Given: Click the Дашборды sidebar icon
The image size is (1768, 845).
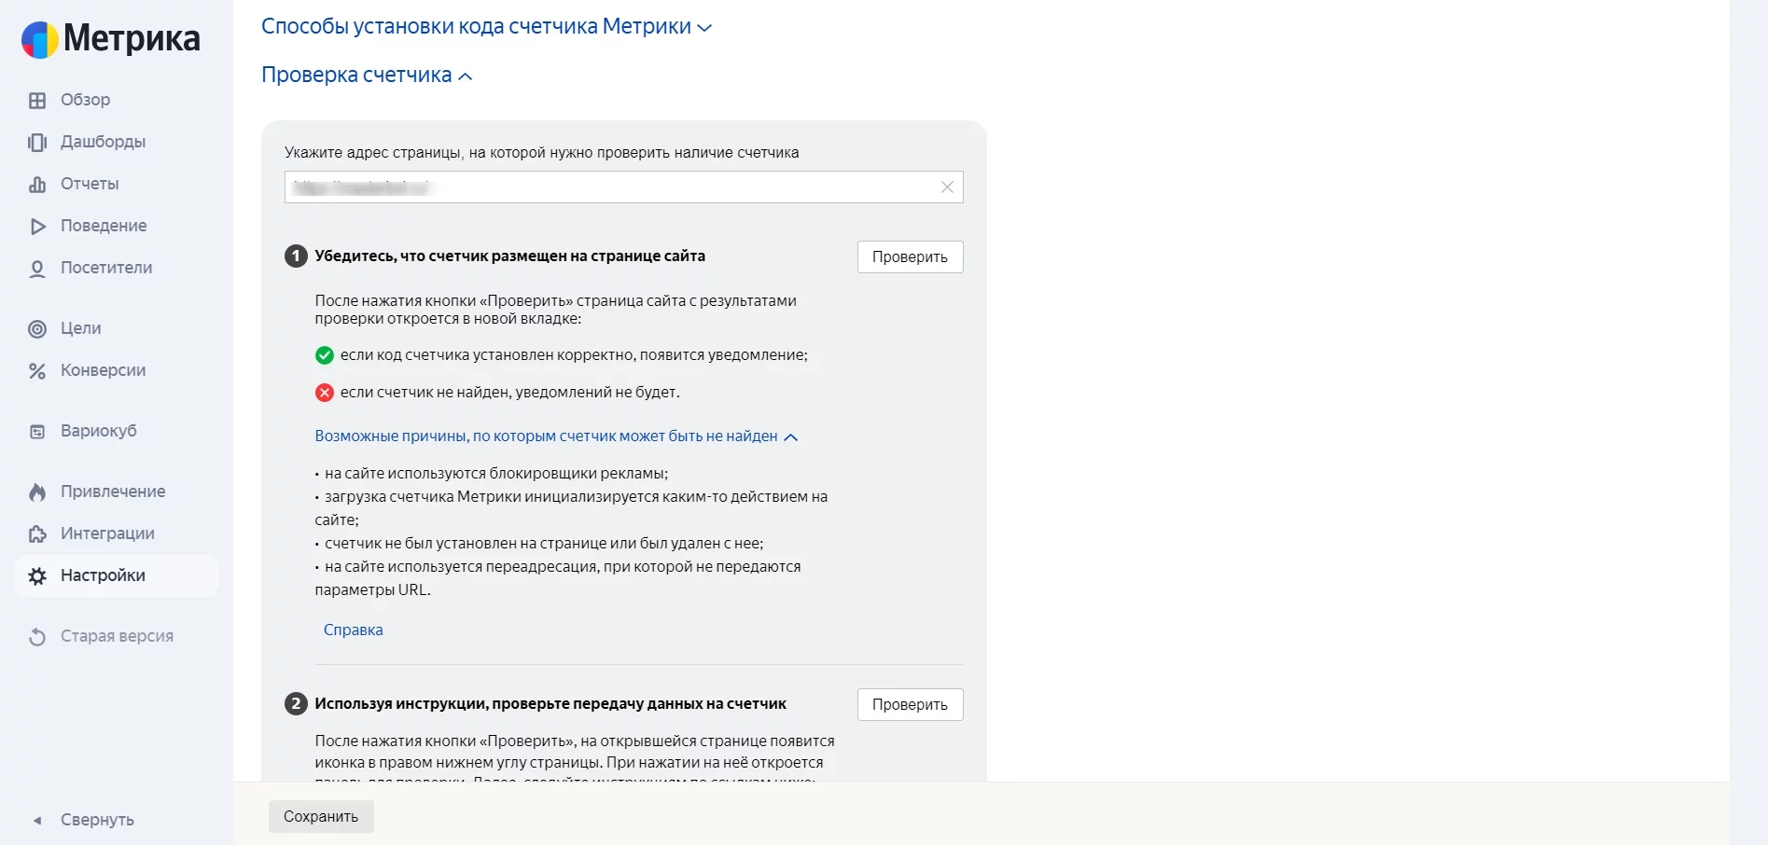Looking at the screenshot, I should coord(37,142).
